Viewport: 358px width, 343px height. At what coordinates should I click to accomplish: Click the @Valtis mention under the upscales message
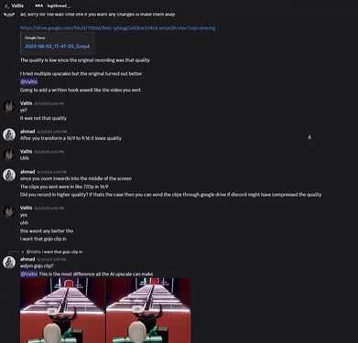click(29, 81)
